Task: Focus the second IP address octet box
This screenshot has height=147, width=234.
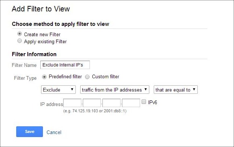Action: [x=92, y=103]
